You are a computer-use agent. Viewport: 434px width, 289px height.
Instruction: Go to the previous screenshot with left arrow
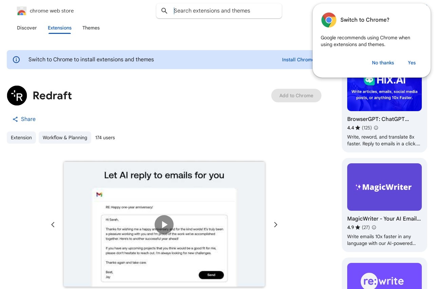pos(53,225)
